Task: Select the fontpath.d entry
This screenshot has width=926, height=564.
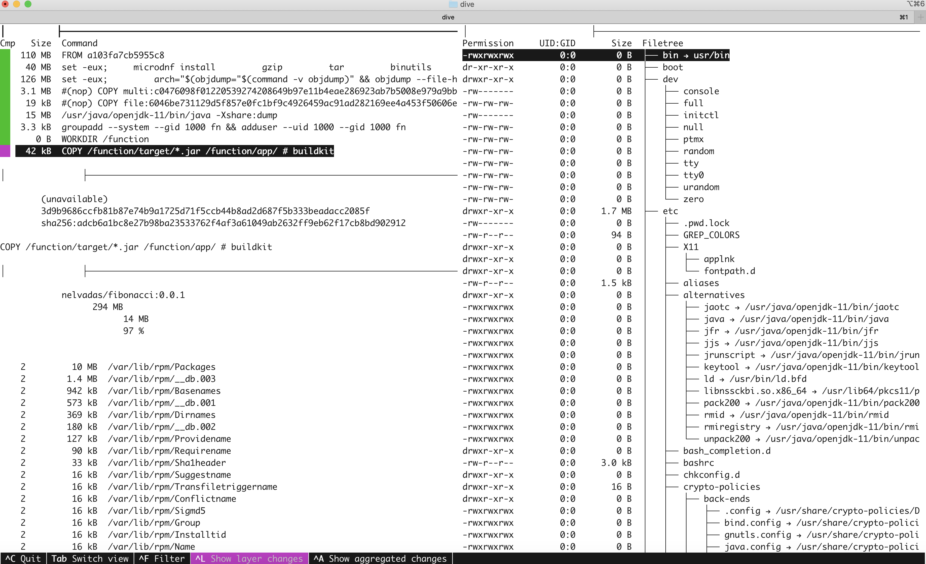Action: pos(729,271)
